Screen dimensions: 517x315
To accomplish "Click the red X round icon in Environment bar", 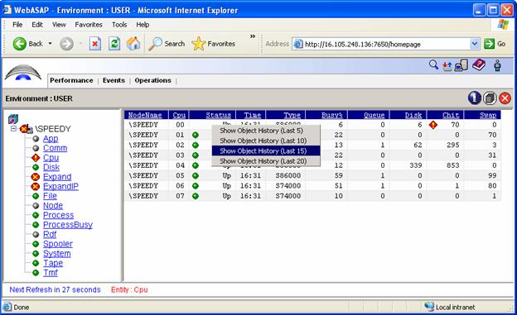I will (505, 98).
